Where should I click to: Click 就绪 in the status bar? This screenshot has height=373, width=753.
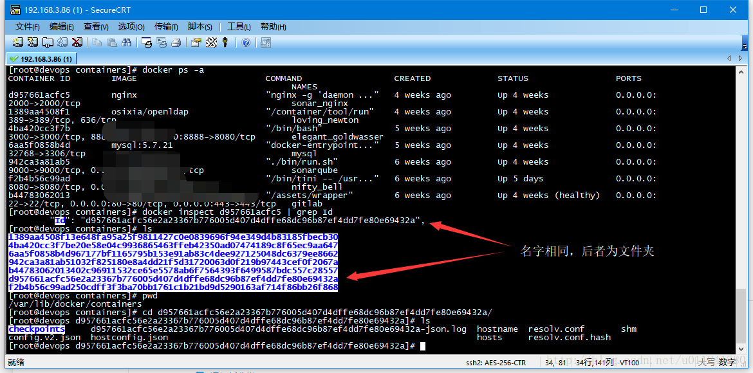16,363
